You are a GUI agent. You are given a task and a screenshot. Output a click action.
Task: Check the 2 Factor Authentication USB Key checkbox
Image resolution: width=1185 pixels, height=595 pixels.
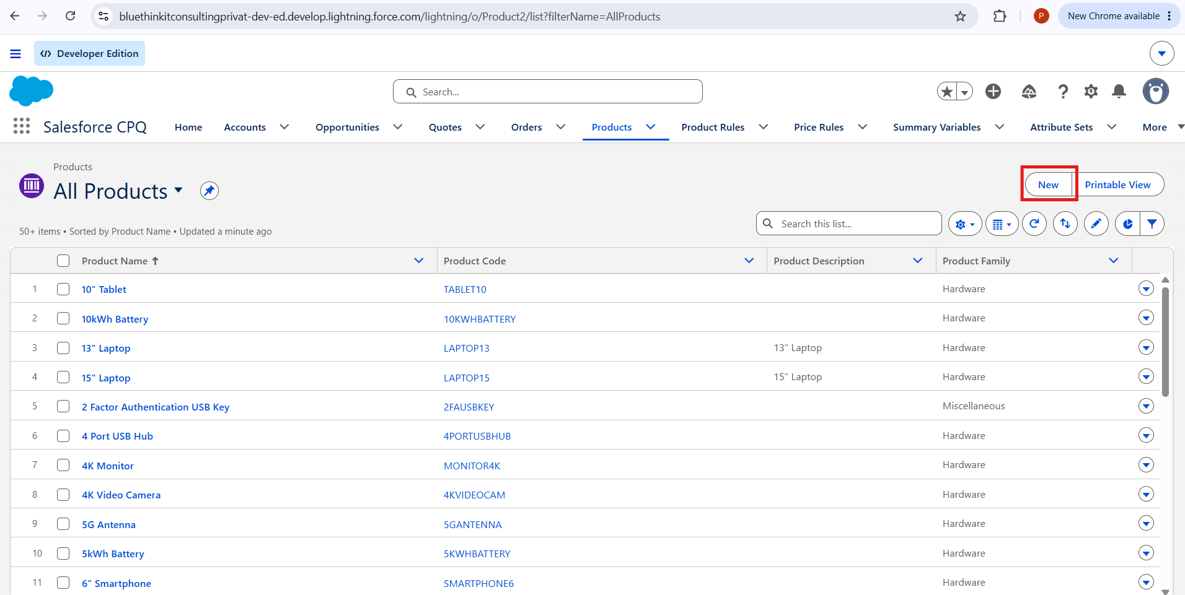point(63,406)
